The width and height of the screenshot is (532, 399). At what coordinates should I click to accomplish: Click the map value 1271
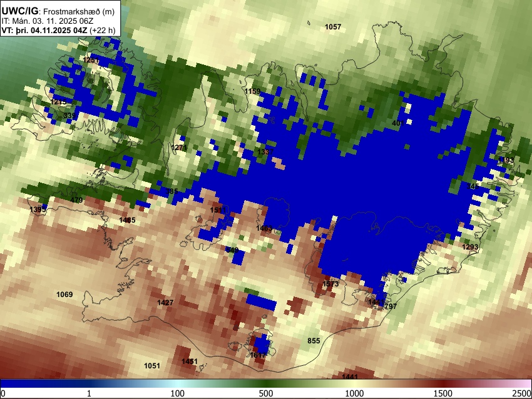(179, 148)
